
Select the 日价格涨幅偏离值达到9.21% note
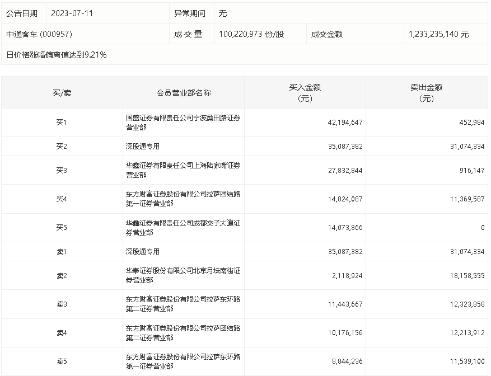[57, 55]
